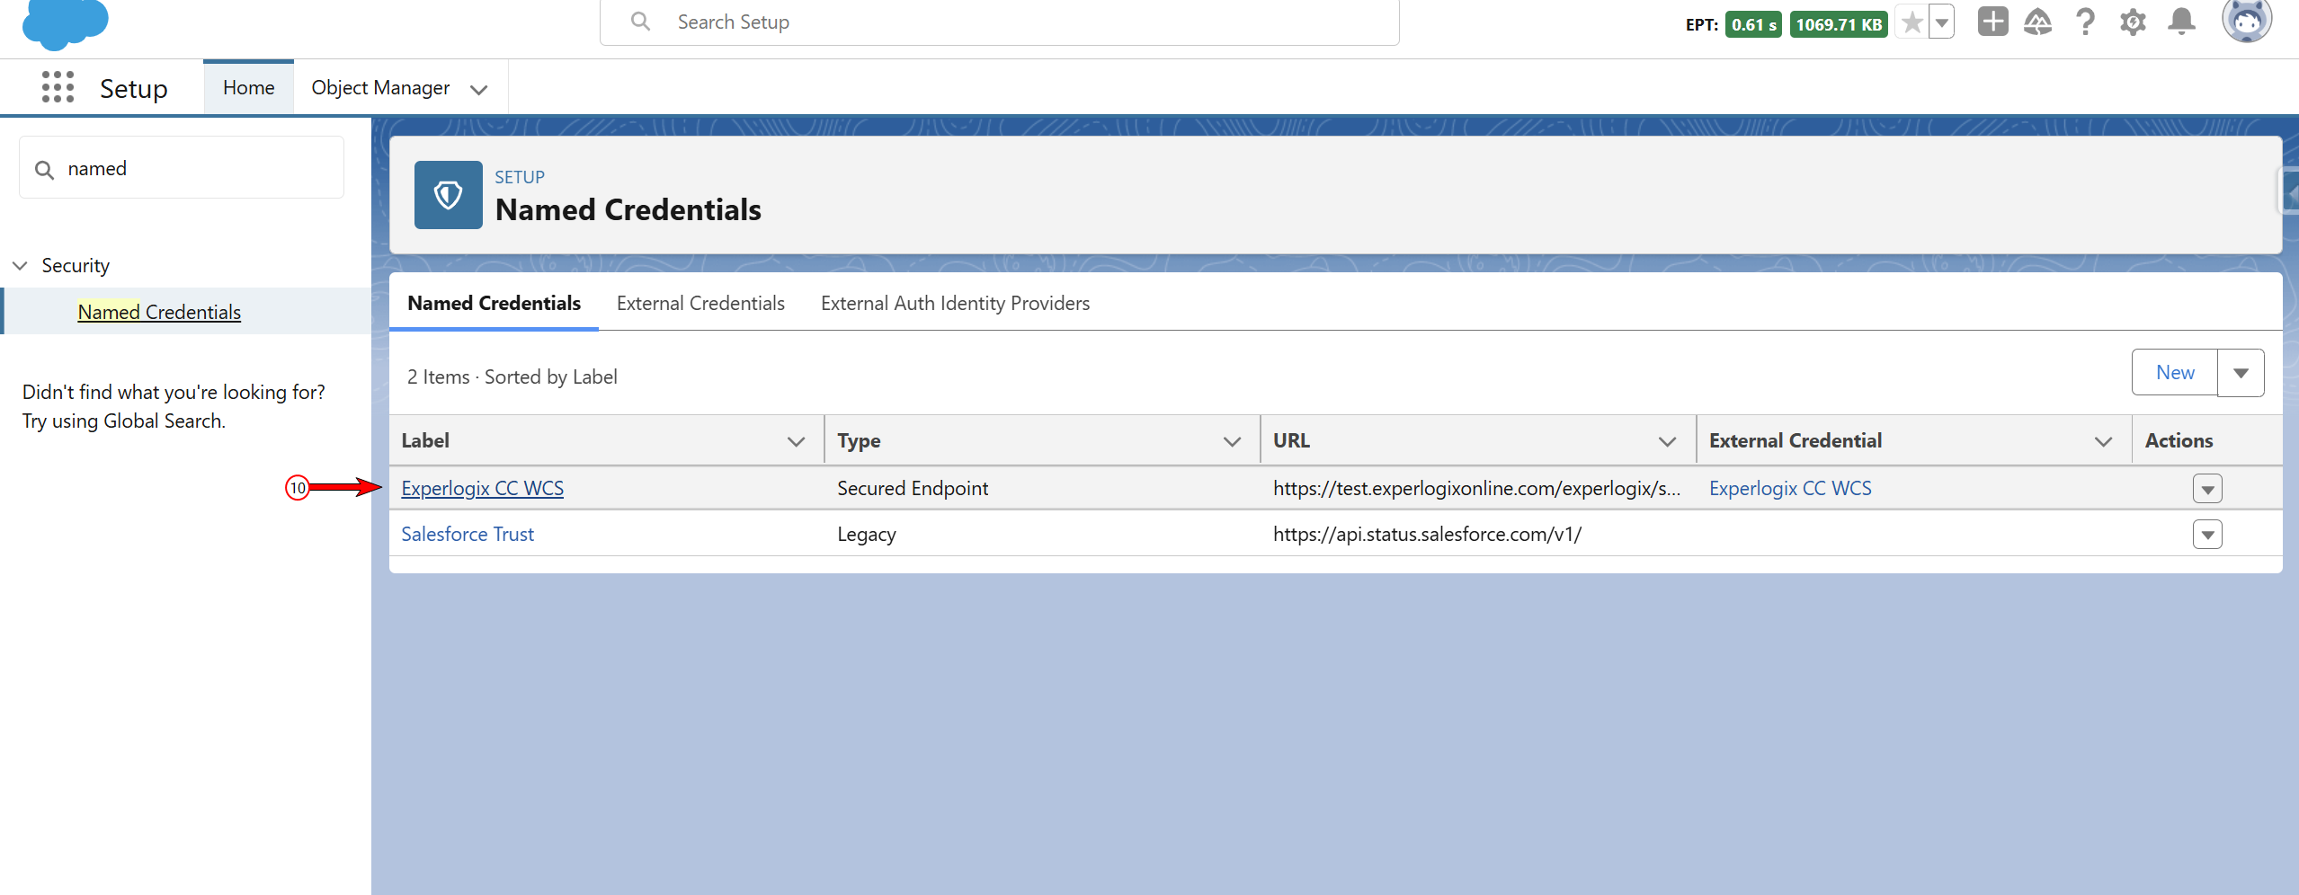Screen dimensions: 2299x895
Task: Open Type column chevron menu
Action: click(1232, 441)
